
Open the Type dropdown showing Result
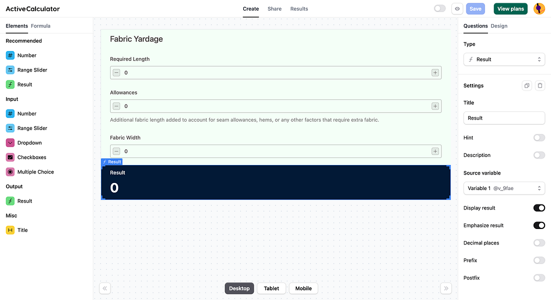pos(504,59)
